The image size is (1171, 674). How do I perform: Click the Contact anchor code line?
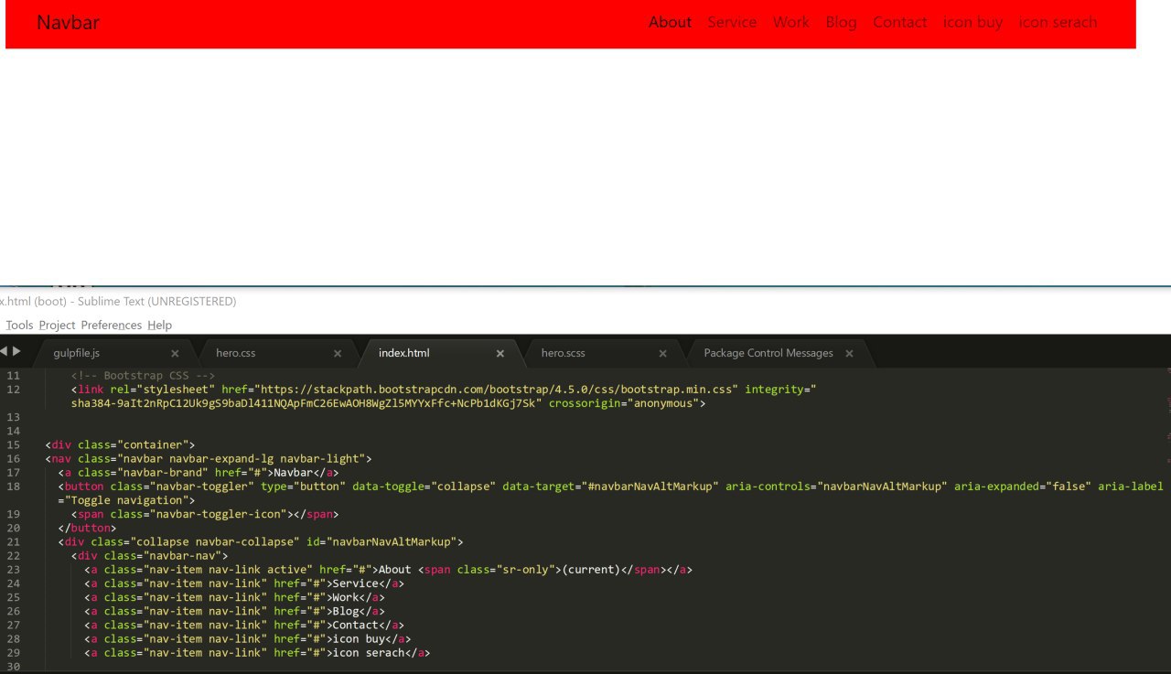coord(244,626)
